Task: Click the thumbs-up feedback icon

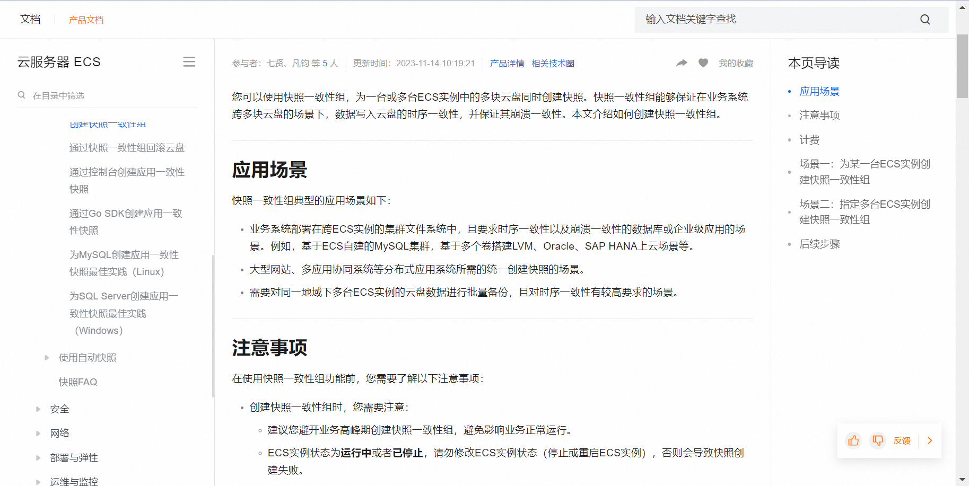Action: point(853,440)
